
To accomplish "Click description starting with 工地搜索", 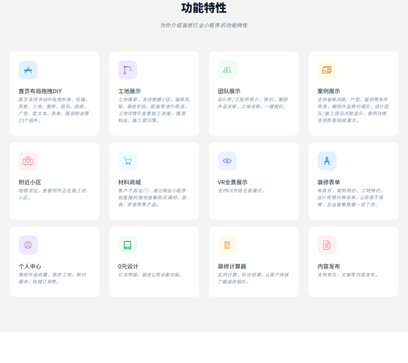I will pos(154,110).
